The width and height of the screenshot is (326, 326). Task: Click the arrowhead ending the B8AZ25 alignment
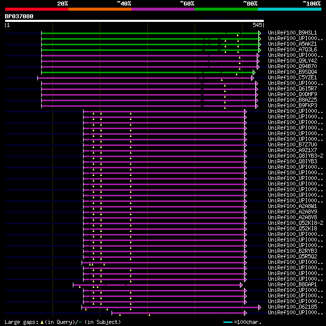257,100
